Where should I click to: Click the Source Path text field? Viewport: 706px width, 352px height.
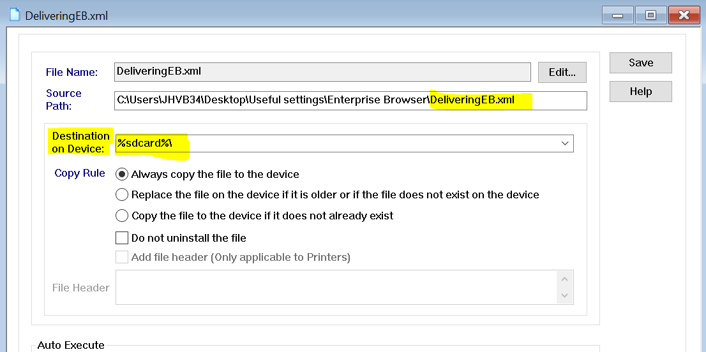click(x=350, y=100)
